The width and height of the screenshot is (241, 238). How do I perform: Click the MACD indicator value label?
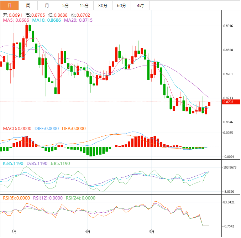click(x=17, y=129)
